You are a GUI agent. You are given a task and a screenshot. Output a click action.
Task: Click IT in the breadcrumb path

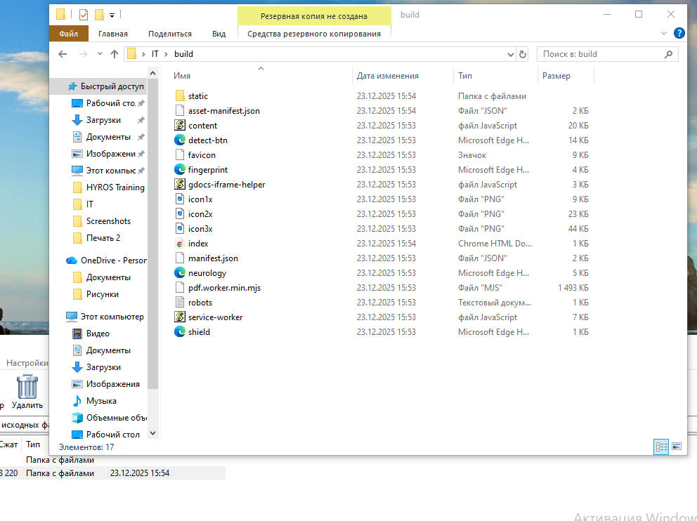pyautogui.click(x=155, y=54)
